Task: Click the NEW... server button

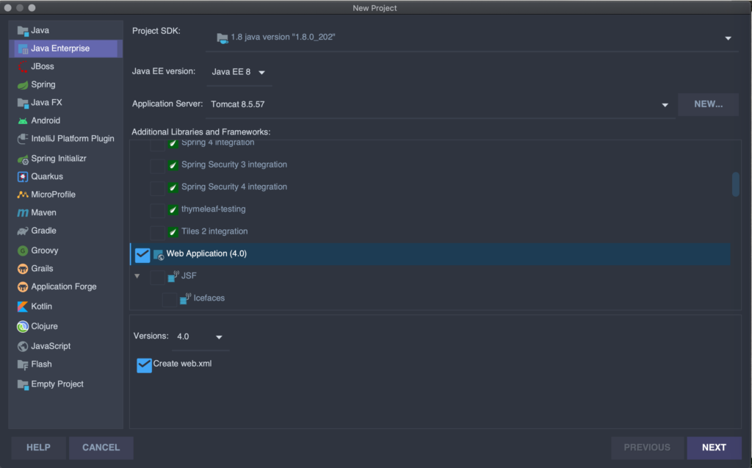Action: tap(709, 104)
